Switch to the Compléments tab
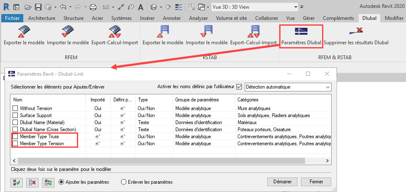 coord(338,18)
